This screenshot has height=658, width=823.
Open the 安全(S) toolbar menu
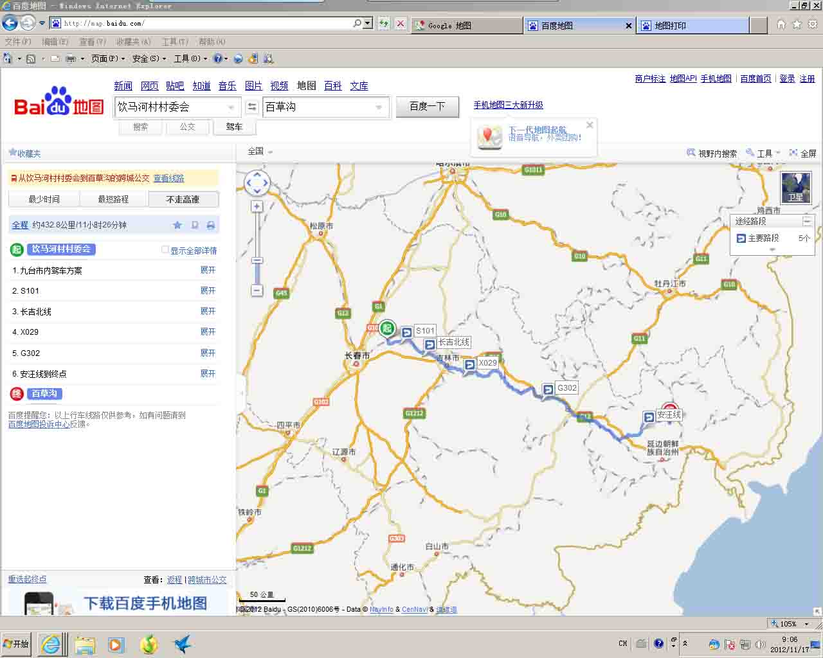coord(149,58)
